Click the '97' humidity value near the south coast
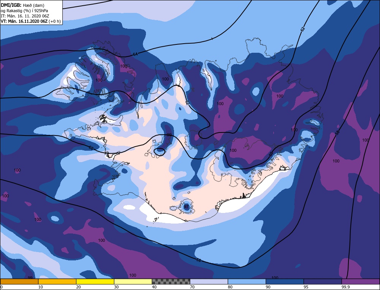The image size is (380, 290). (186, 207)
